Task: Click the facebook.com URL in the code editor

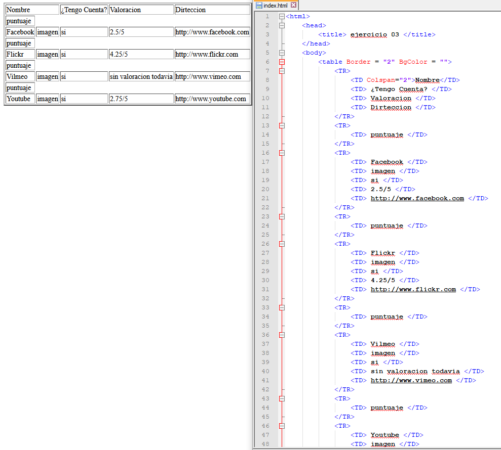Action: click(x=417, y=198)
